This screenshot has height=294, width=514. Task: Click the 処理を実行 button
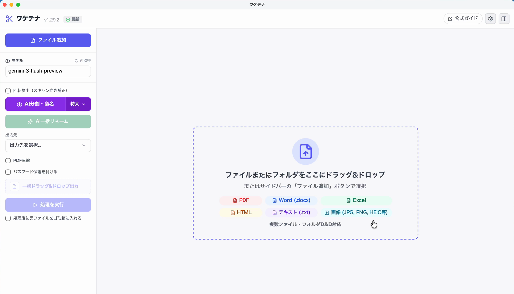(x=48, y=205)
